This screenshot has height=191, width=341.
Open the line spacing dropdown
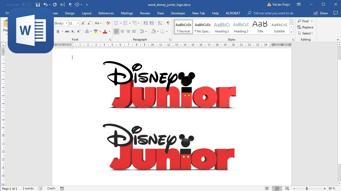coord(143,31)
